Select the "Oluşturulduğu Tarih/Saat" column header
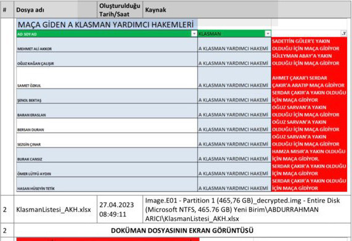The image size is (352, 241). (120, 10)
